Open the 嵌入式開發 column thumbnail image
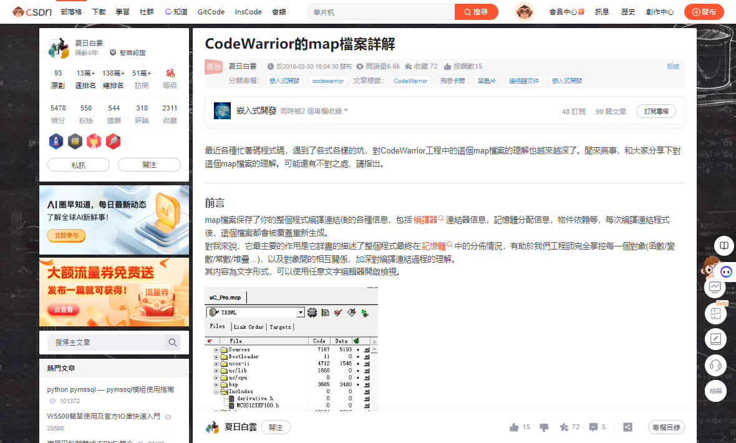This screenshot has height=443, width=736. click(223, 111)
